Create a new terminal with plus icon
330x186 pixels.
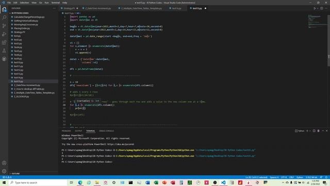click(x=307, y=131)
